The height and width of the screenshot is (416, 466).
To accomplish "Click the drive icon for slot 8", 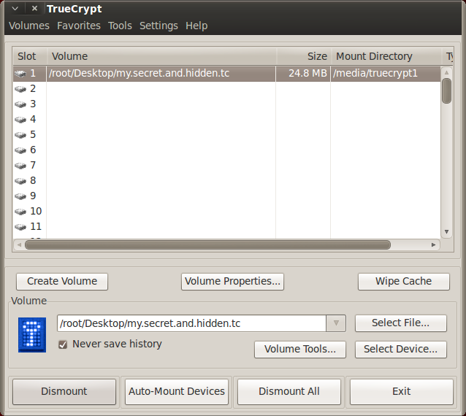I will [20, 181].
